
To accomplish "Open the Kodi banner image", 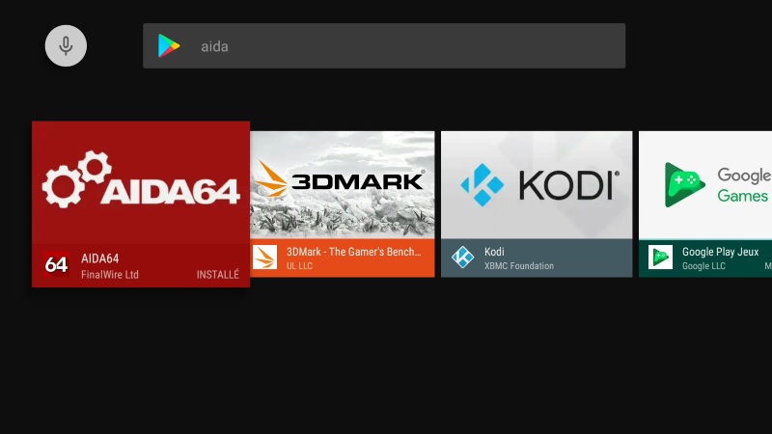I will [x=537, y=185].
